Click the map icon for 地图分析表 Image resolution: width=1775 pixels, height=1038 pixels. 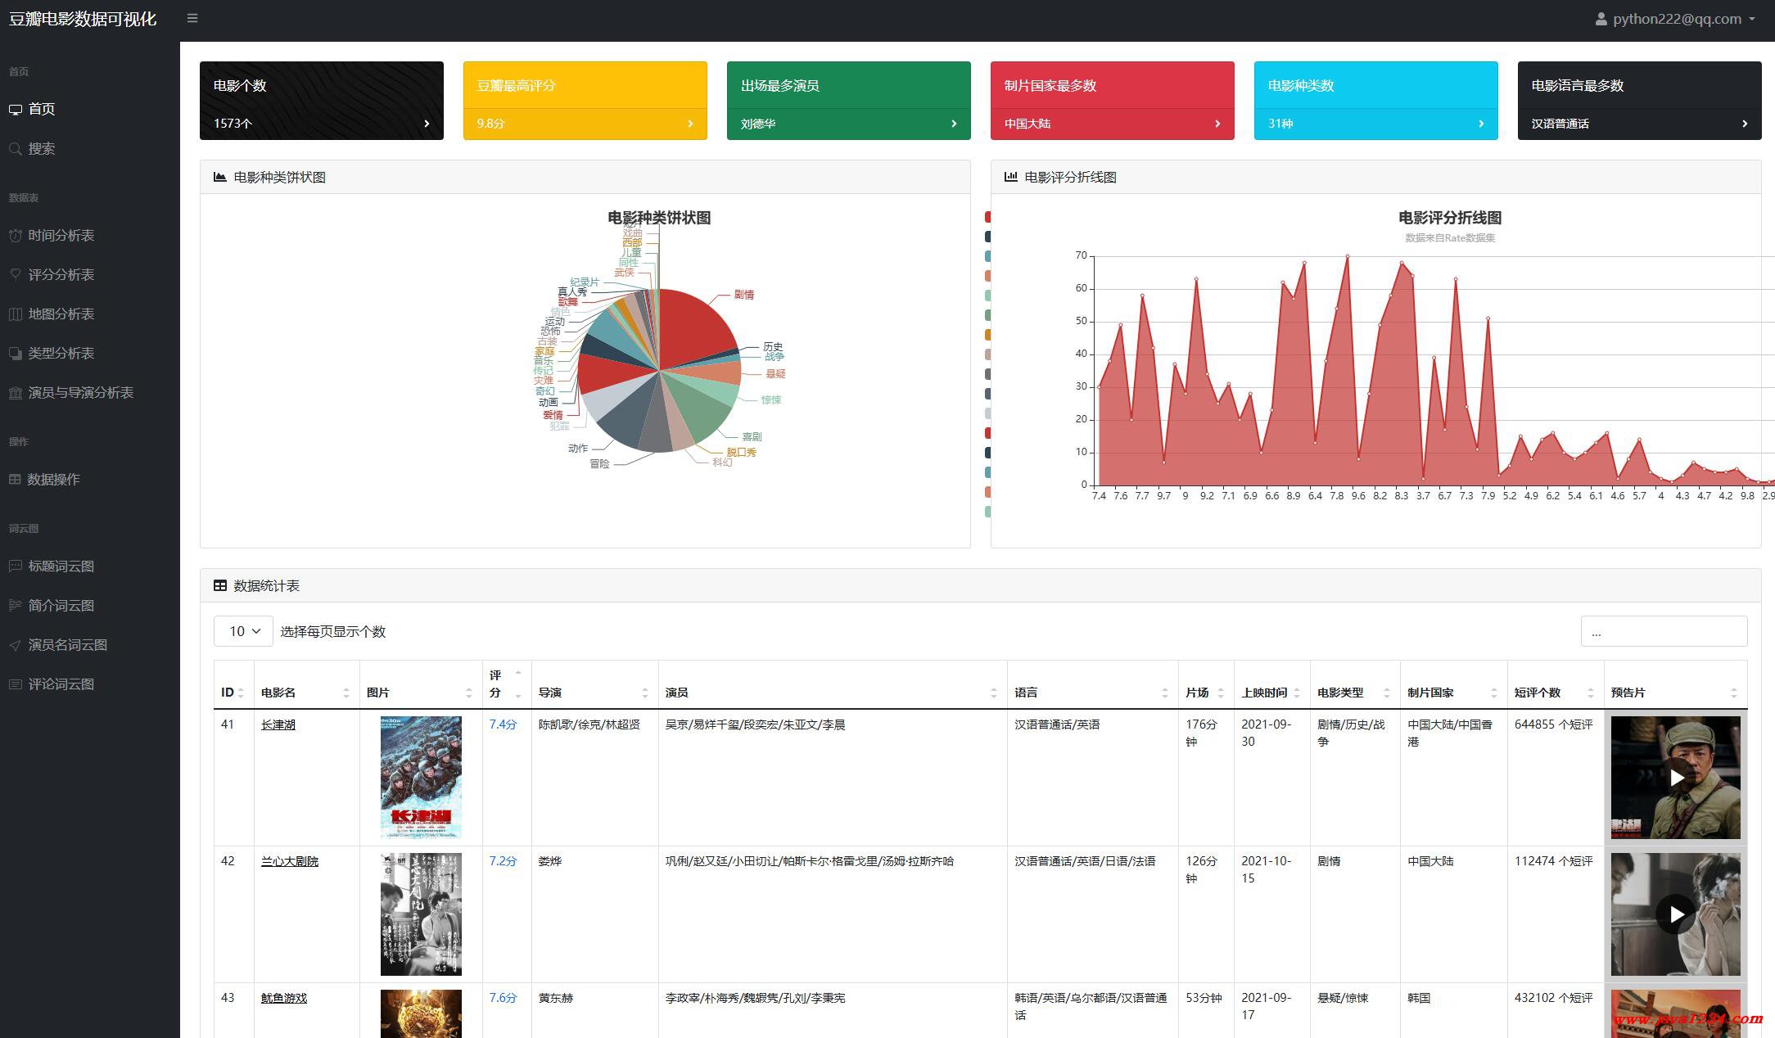point(16,314)
